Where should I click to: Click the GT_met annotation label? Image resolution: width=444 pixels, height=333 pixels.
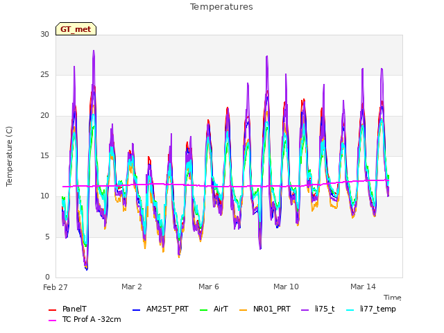coord(76,29)
